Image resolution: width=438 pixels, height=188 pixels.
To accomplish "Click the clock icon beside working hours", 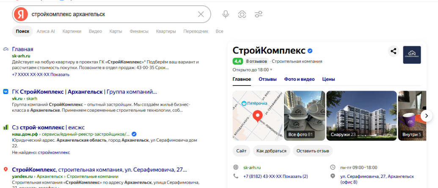I will 333,167.
